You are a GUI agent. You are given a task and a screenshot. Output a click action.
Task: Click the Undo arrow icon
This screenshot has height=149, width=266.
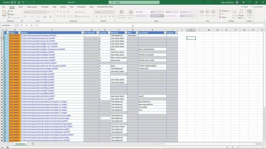(23, 2)
